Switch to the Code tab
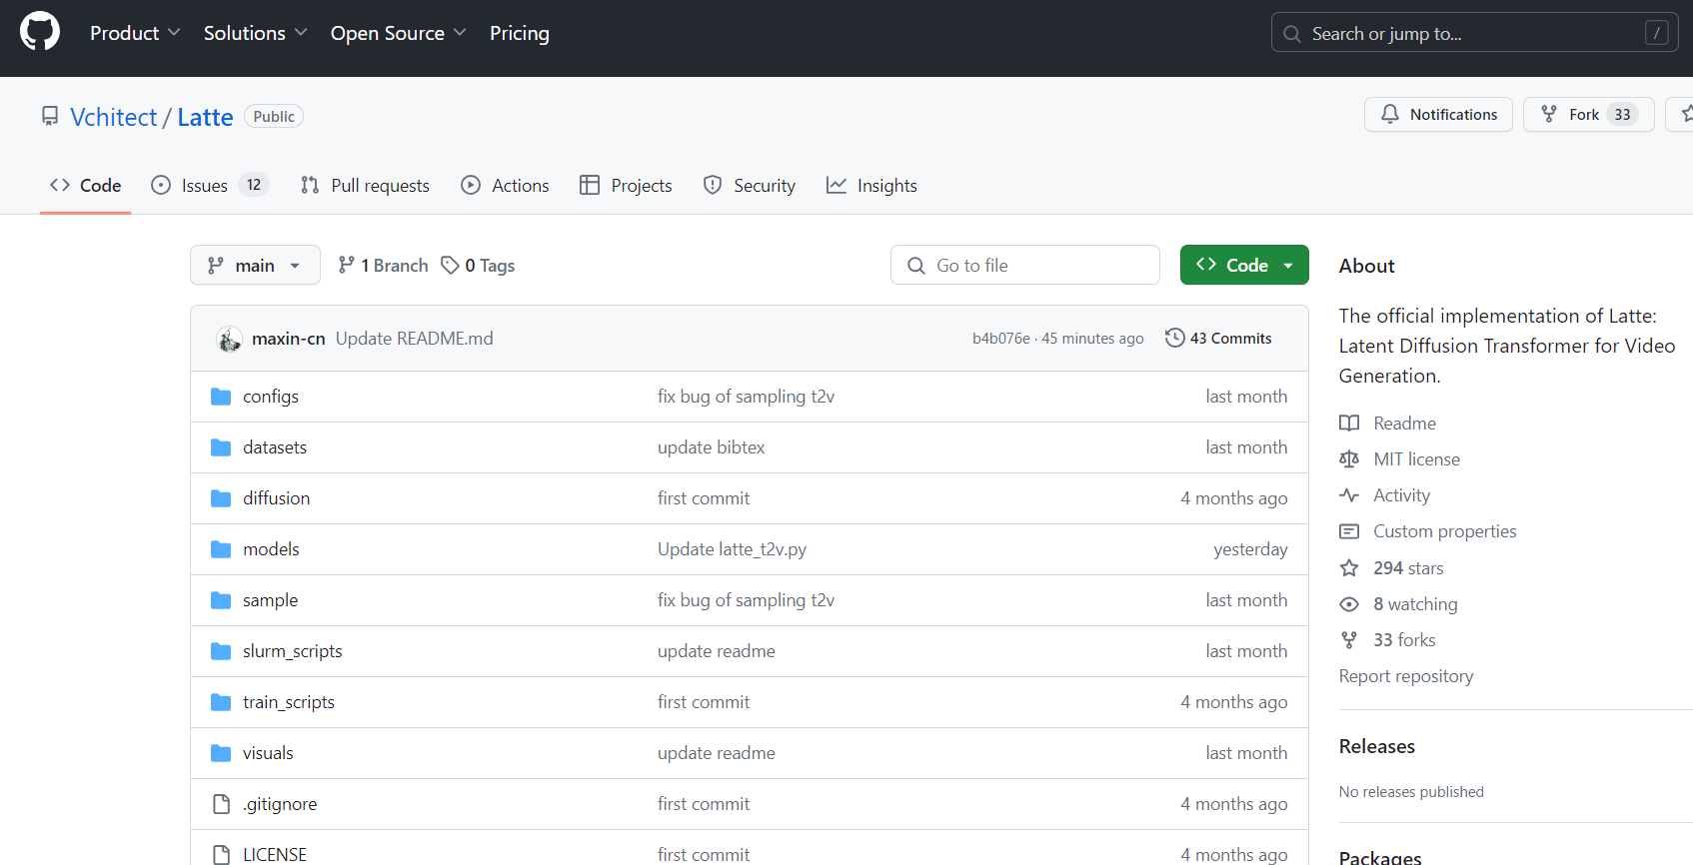The height and width of the screenshot is (865, 1693). coord(86,185)
